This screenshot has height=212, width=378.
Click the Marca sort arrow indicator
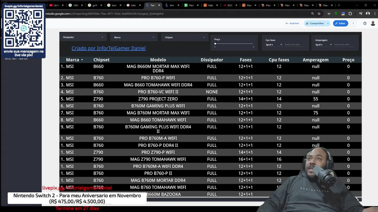pos(82,60)
